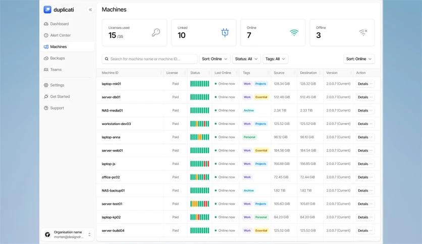Go to Backups in the sidebar
Image resolution: width=422 pixels, height=244 pixels.
click(x=57, y=58)
